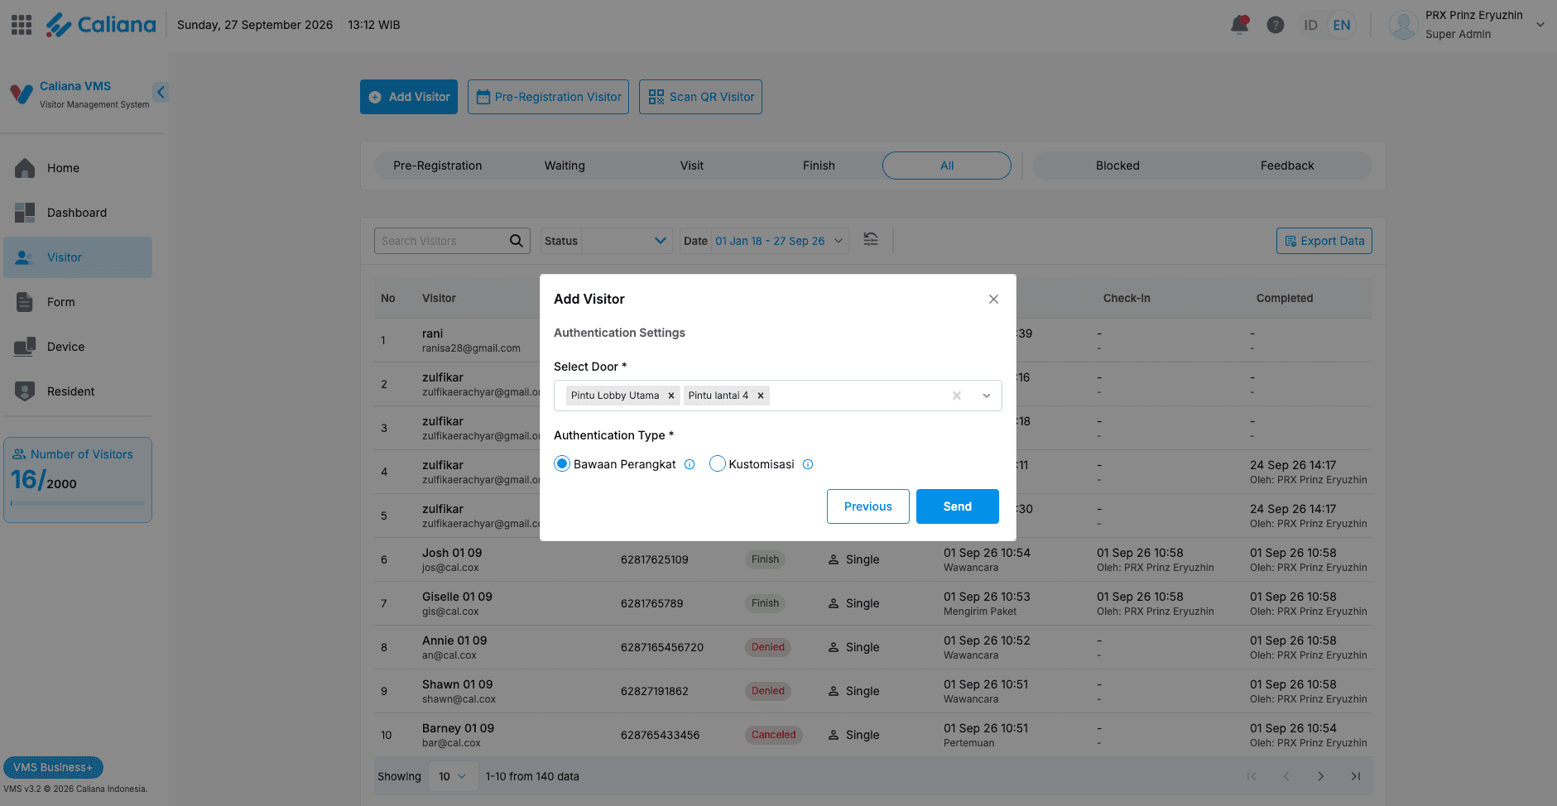Click the Send button
Viewport: 1557px width, 806px height.
pos(958,506)
